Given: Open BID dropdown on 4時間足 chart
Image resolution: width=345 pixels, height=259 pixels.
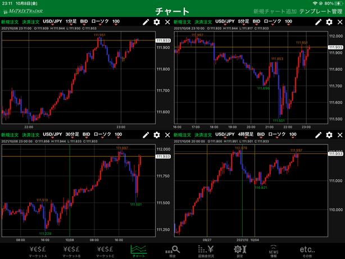Looking at the screenshot, I should 261,134.
